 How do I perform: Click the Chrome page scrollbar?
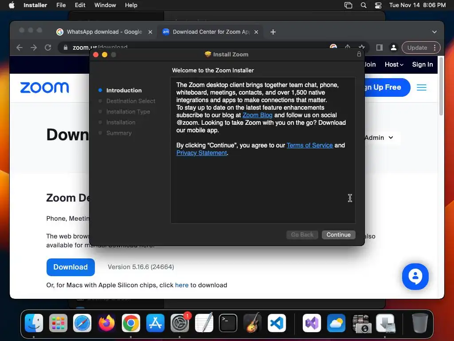441,87
